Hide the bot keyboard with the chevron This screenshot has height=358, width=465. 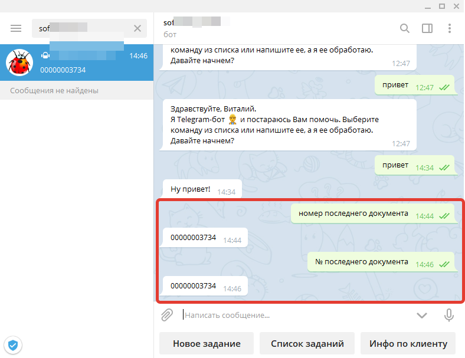(x=422, y=316)
